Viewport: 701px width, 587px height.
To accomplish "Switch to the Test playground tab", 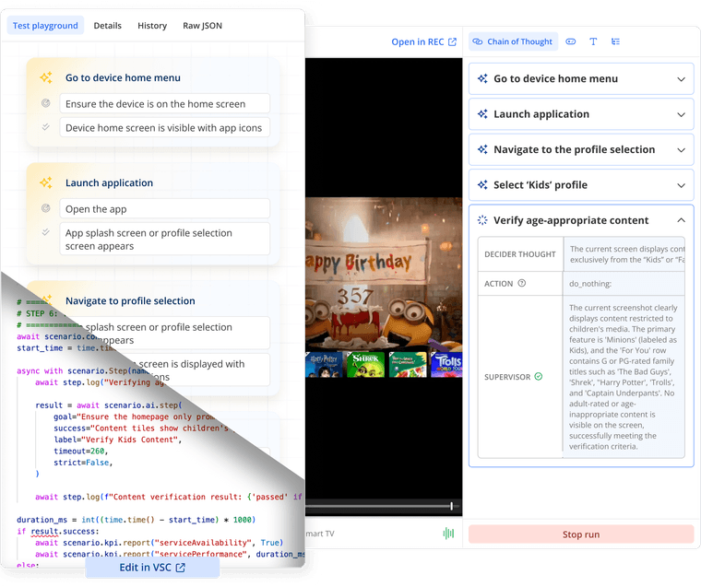I will (x=45, y=26).
